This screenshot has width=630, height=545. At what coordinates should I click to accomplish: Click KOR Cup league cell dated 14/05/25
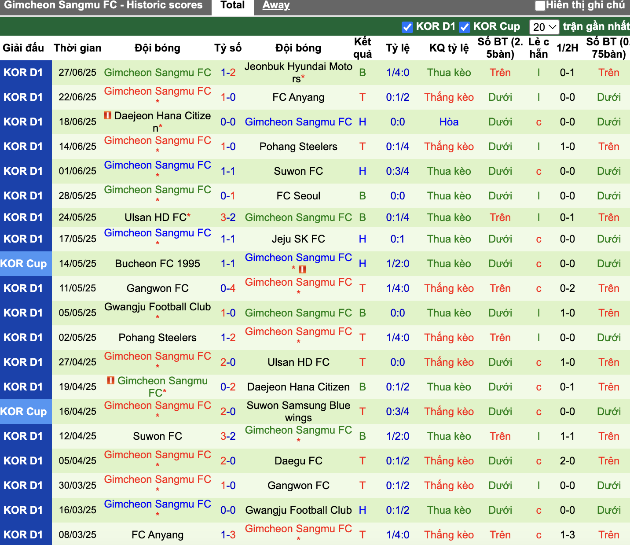click(x=26, y=264)
